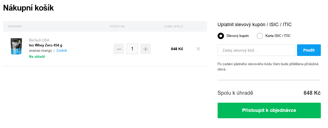
Task: Click the quantity number field
Action: click(132, 49)
